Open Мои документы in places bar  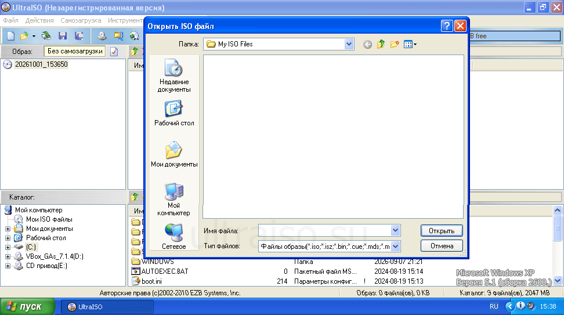pyautogui.click(x=174, y=155)
